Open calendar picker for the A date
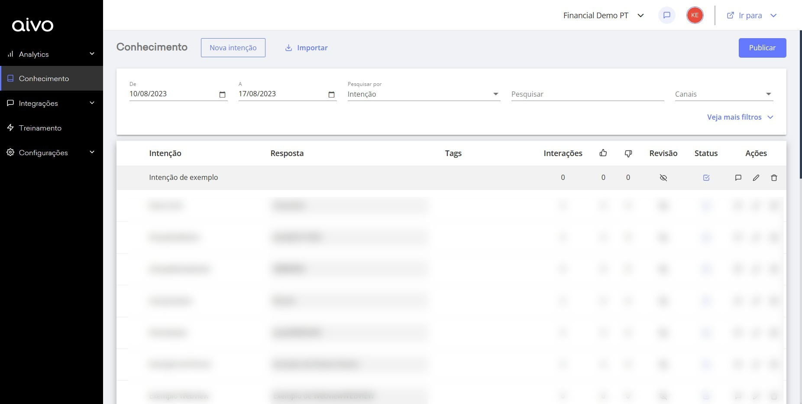Screen dimensions: 802x404 click(x=332, y=94)
